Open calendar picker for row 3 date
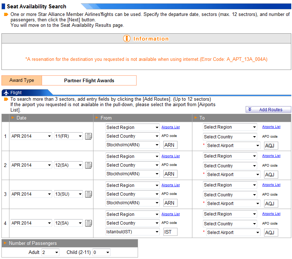The width and height of the screenshot is (292, 259). point(88,194)
